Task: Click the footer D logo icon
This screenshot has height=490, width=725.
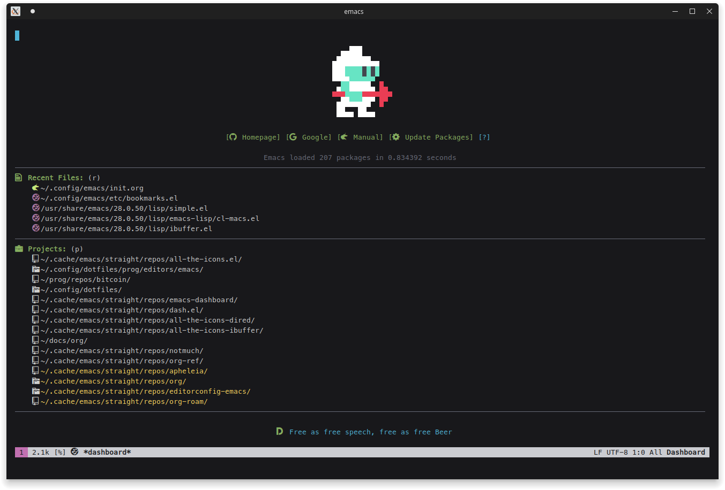Action: 279,431
